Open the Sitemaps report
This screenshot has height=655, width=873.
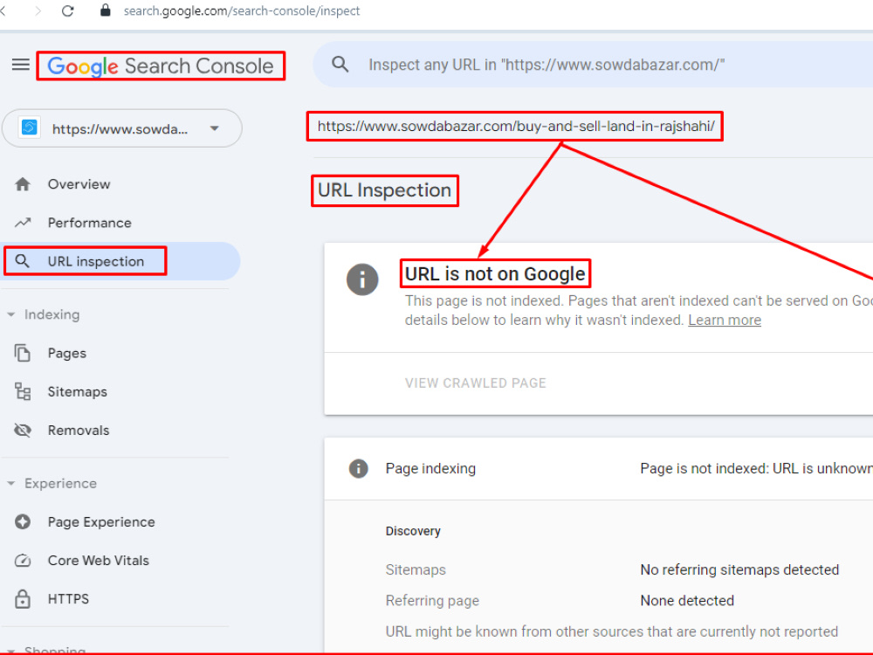78,391
